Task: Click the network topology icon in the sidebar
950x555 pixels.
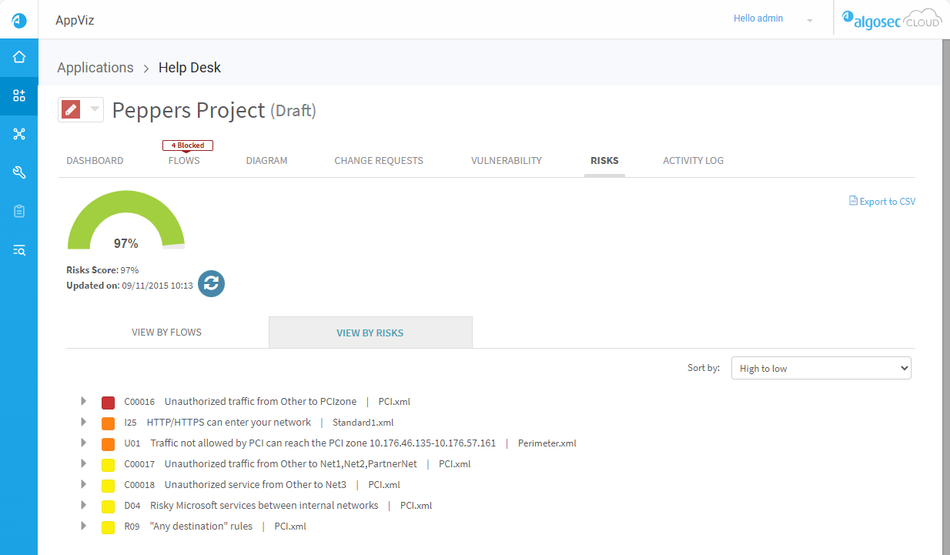Action: [x=18, y=134]
